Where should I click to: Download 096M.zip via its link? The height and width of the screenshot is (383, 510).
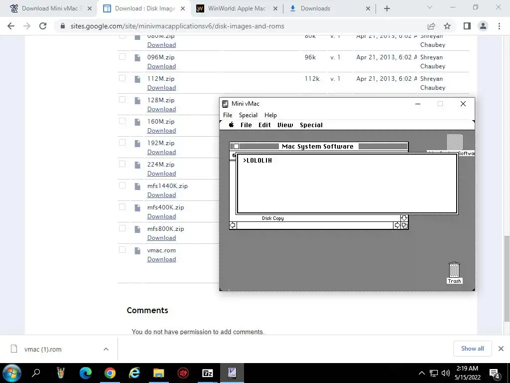(x=161, y=66)
